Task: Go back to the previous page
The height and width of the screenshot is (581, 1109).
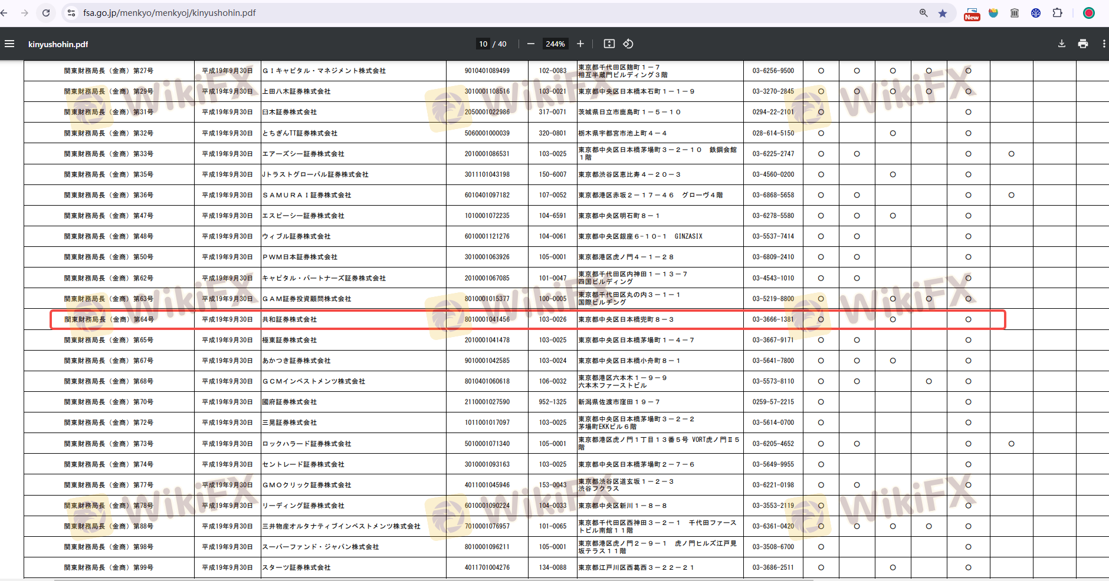Action: 5,13
